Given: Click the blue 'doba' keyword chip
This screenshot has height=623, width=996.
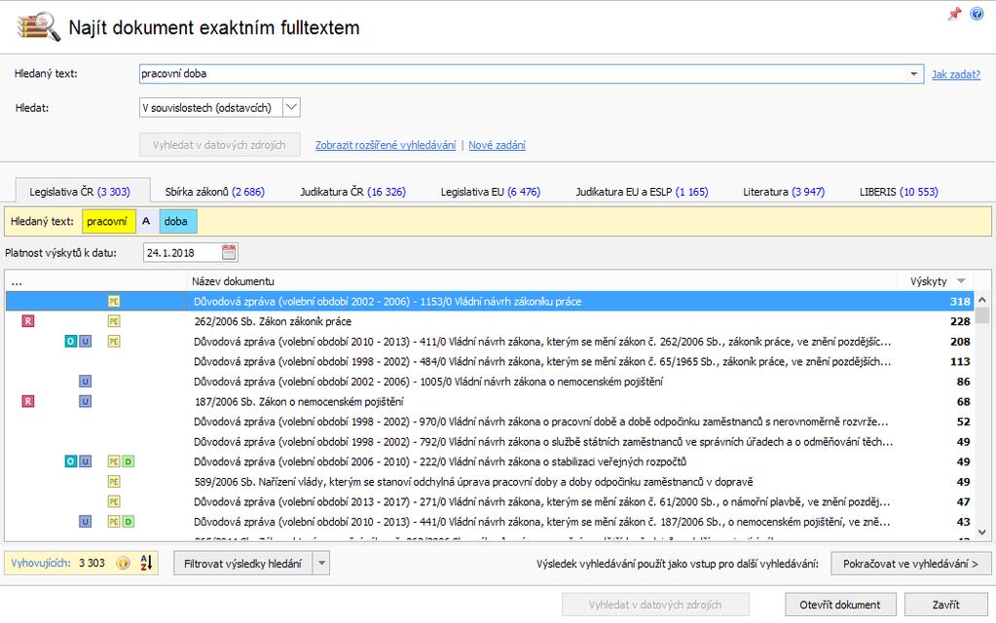Looking at the screenshot, I should [177, 222].
